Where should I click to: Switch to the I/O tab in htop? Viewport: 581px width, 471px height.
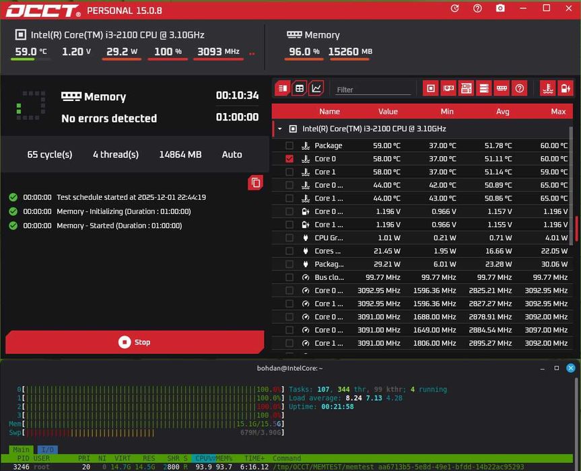[47, 449]
